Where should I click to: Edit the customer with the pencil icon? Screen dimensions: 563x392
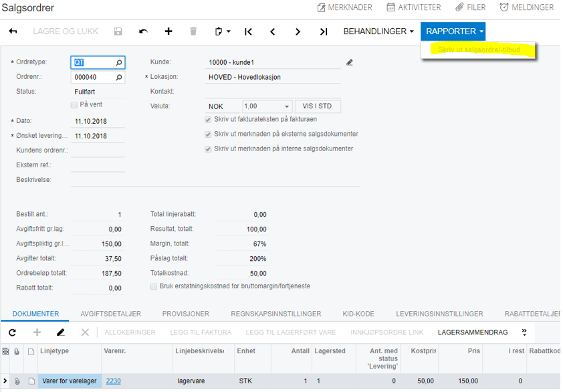click(x=349, y=62)
